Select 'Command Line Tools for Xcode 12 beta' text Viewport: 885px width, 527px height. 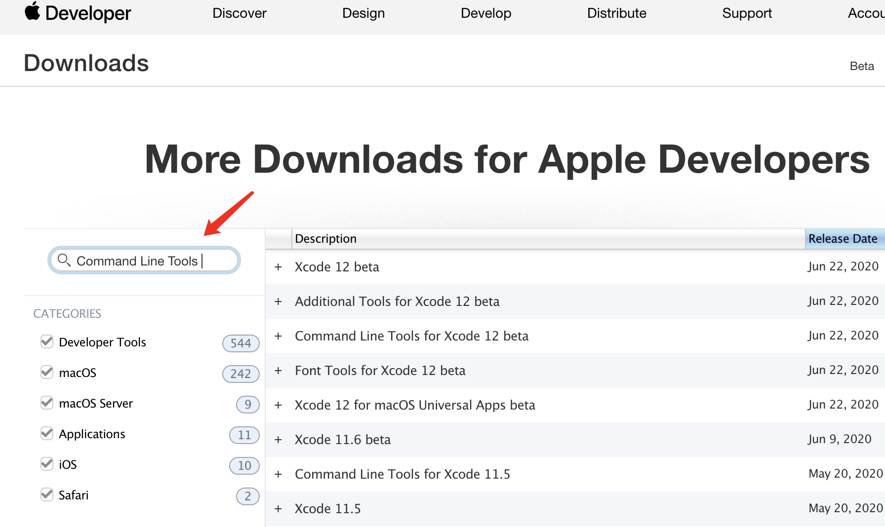coord(412,336)
